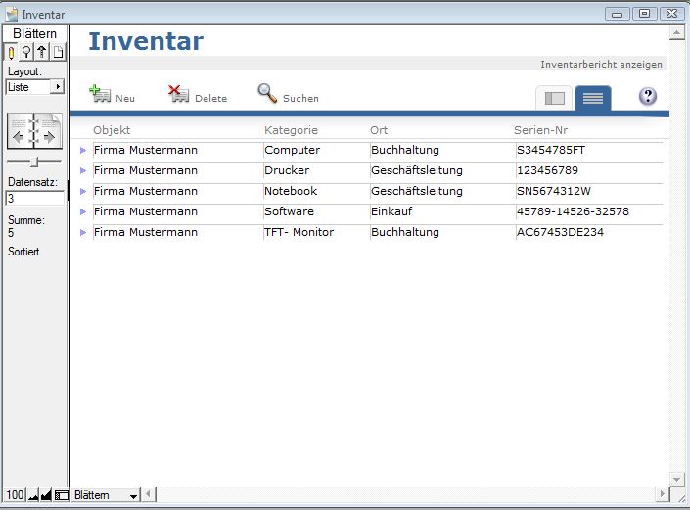Open help via the question mark icon

point(647,96)
